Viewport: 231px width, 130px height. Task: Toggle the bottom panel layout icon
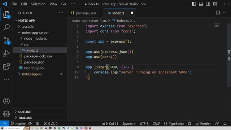coord(201,4)
